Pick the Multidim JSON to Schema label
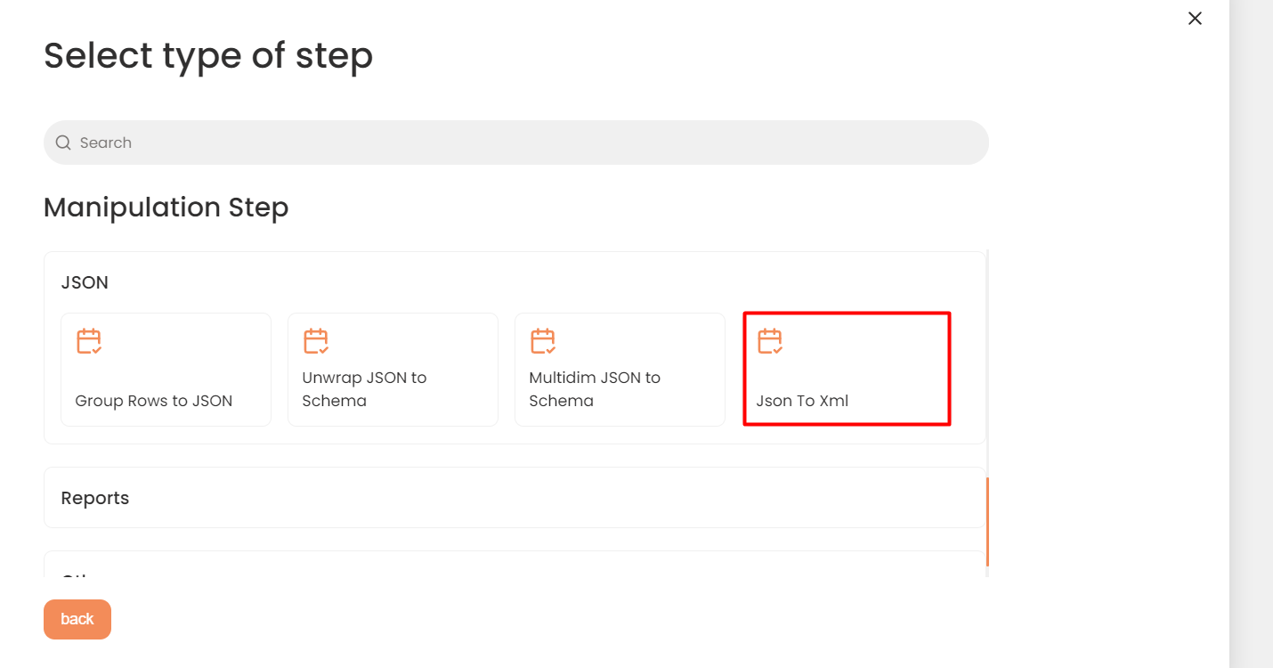Screen dimensions: 1273x668 [x=595, y=389]
